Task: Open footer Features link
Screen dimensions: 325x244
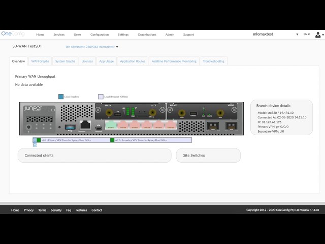Action: (x=81, y=210)
